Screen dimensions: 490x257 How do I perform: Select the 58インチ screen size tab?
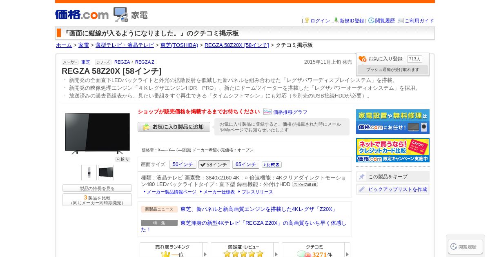[x=214, y=165]
